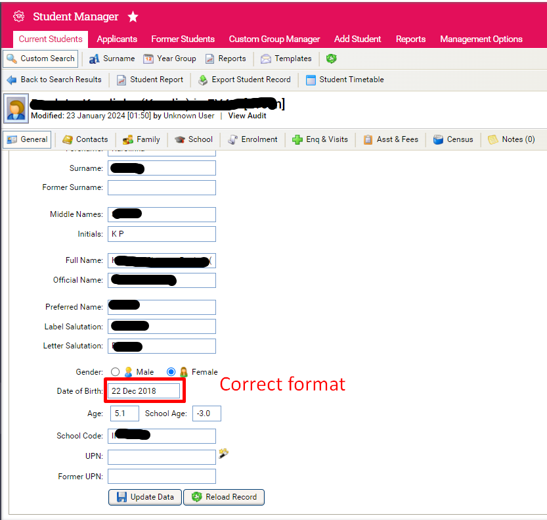
Task: Select the Male gender radio button
Action: tap(116, 372)
